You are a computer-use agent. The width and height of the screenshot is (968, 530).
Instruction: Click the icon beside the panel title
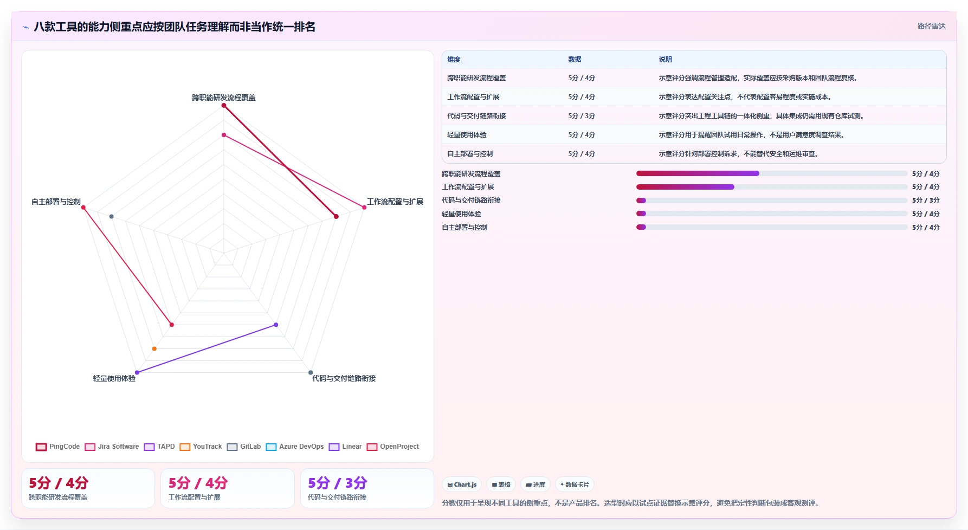click(25, 27)
